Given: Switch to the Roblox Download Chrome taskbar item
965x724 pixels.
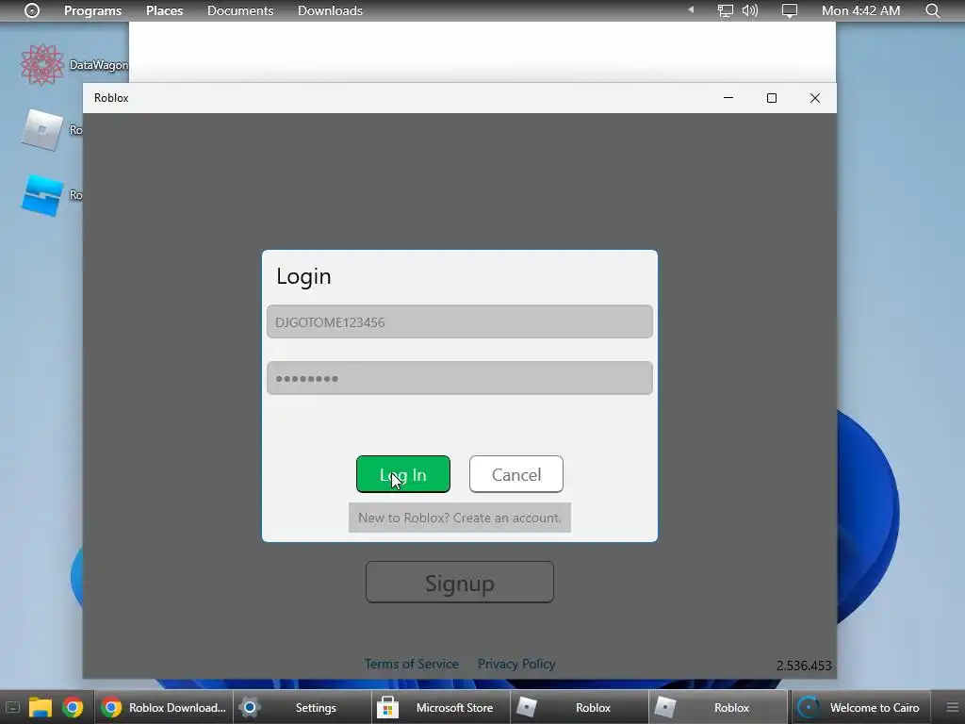Looking at the screenshot, I should tap(164, 707).
